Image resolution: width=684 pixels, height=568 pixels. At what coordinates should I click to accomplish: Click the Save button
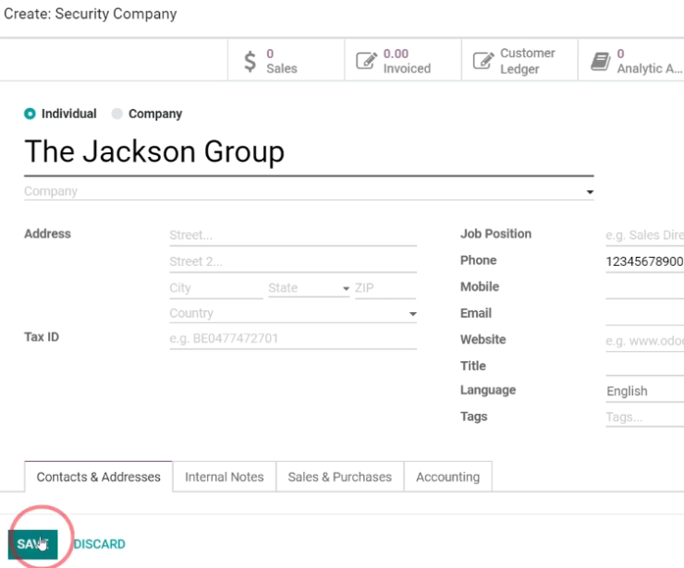pyautogui.click(x=32, y=544)
